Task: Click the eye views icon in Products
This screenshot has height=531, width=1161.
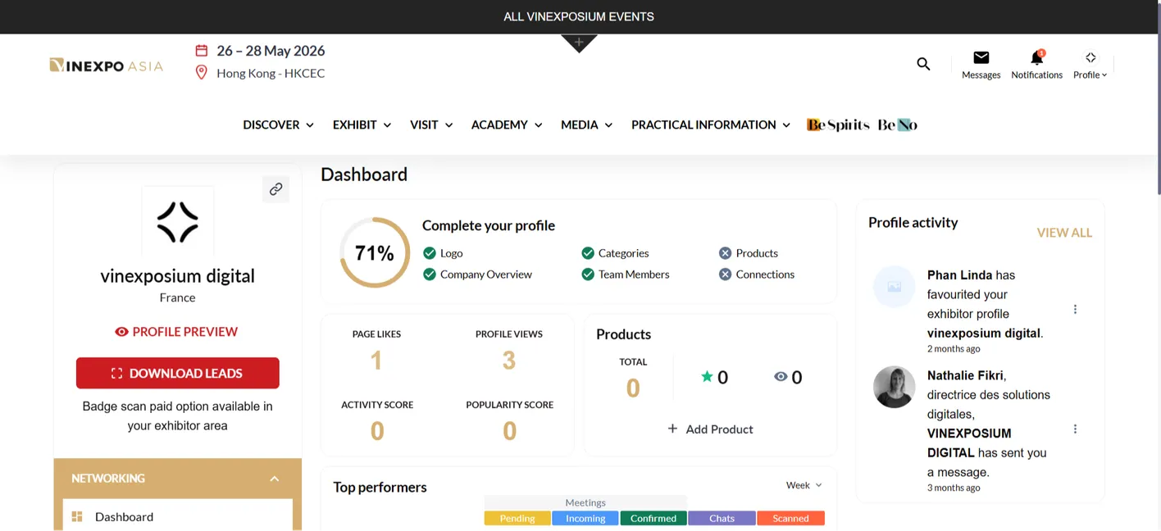Action: click(x=781, y=377)
